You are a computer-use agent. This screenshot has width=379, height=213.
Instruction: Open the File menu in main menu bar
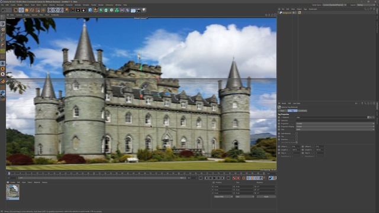click(x=2, y=5)
